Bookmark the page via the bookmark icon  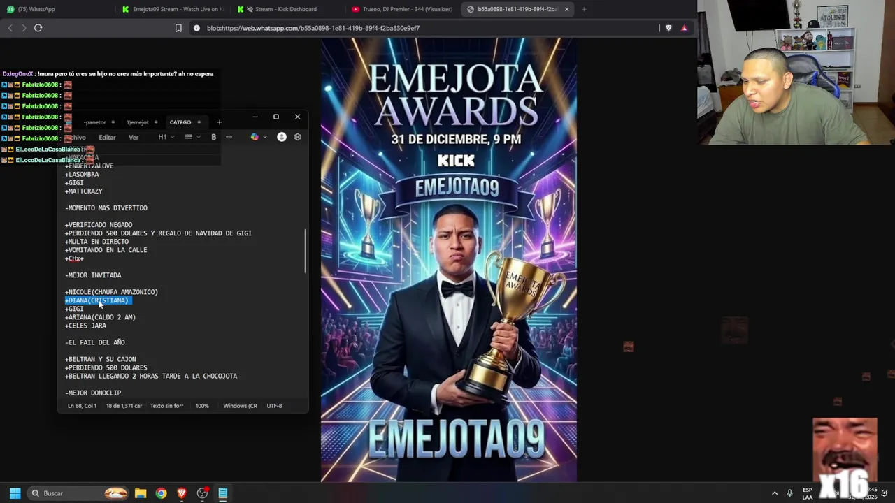[x=178, y=28]
